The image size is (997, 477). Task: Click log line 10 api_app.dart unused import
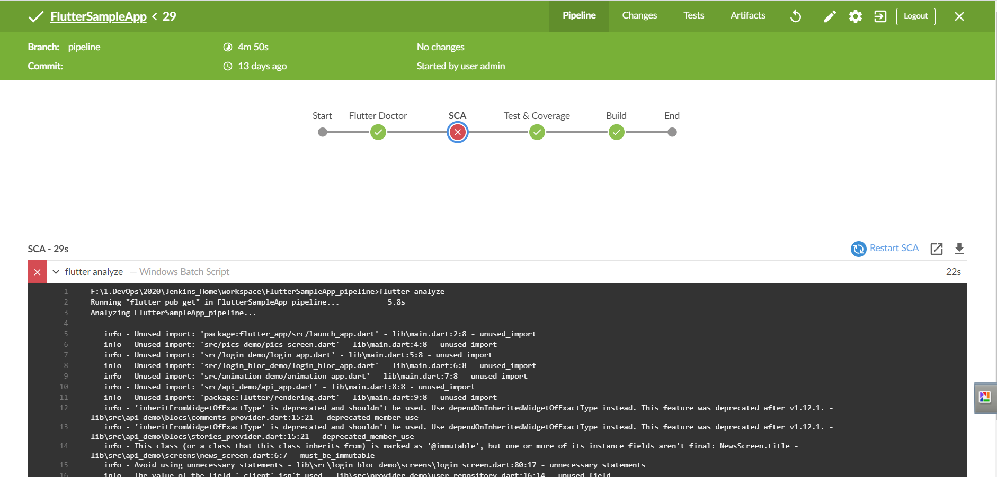(289, 387)
